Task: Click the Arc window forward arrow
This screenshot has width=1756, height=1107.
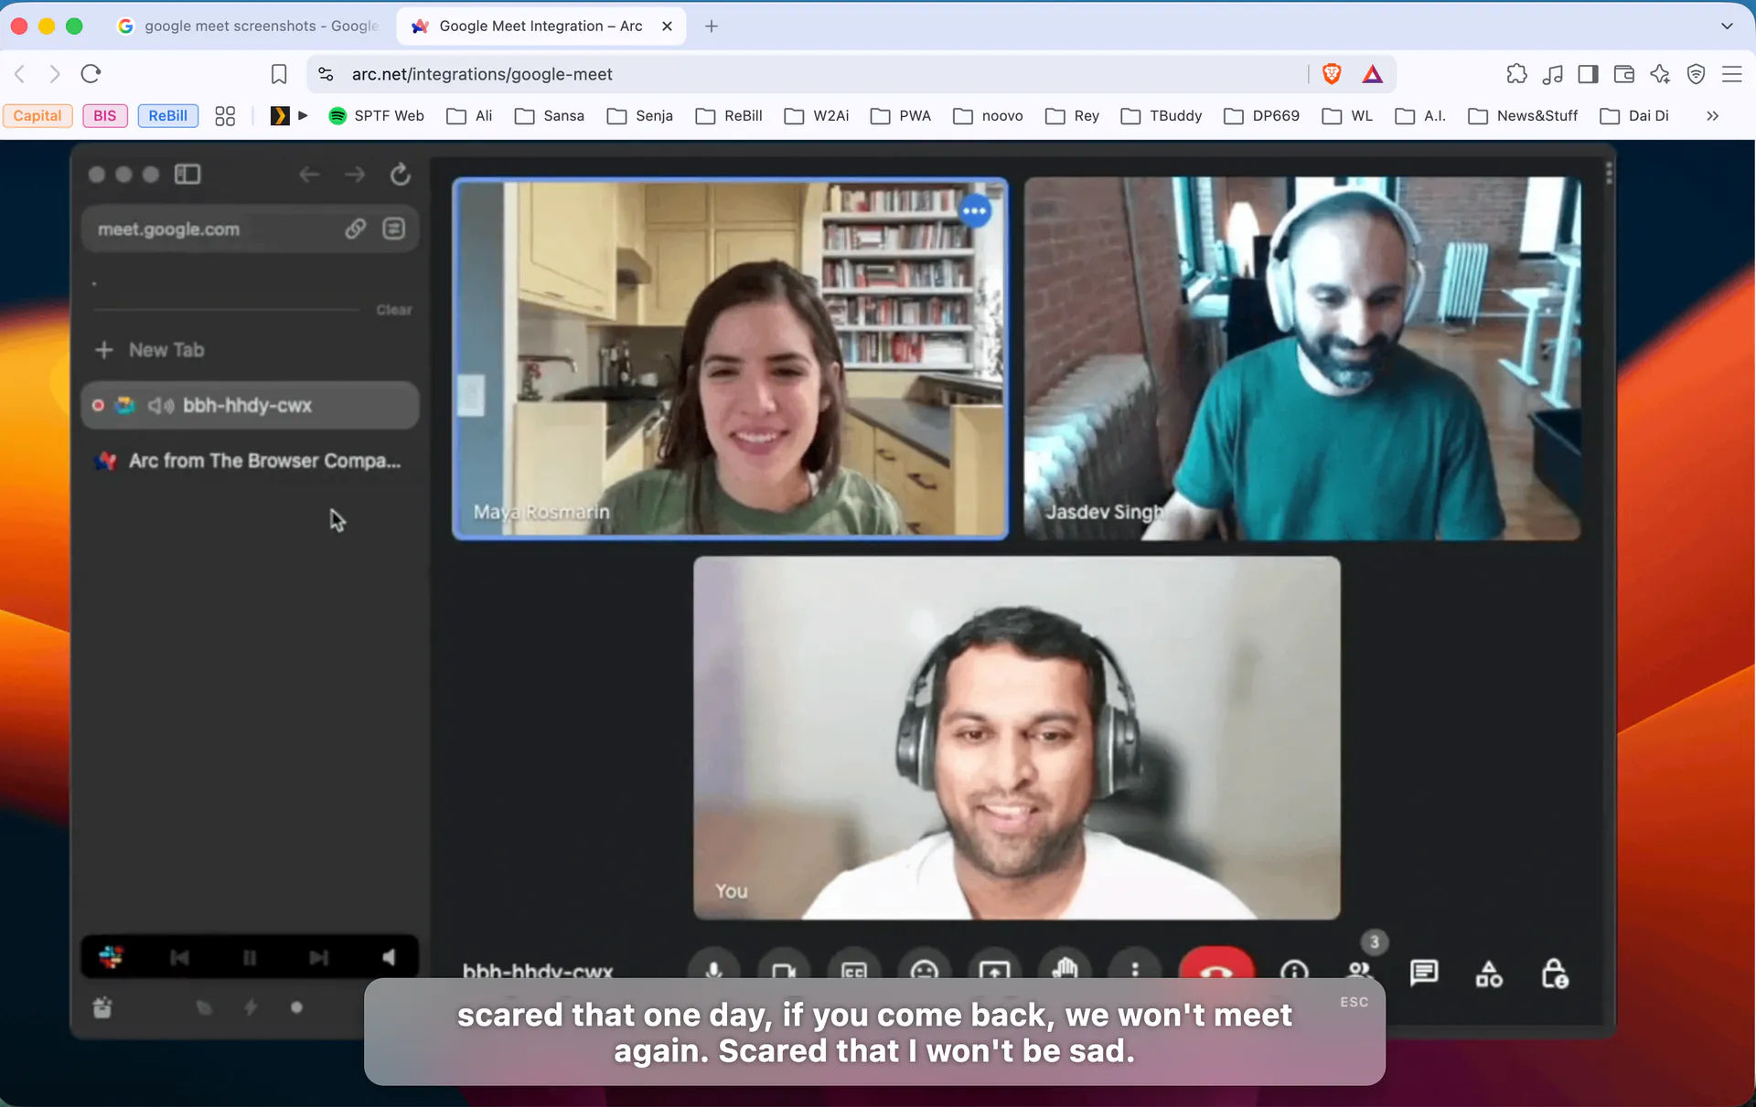Action: 355,175
